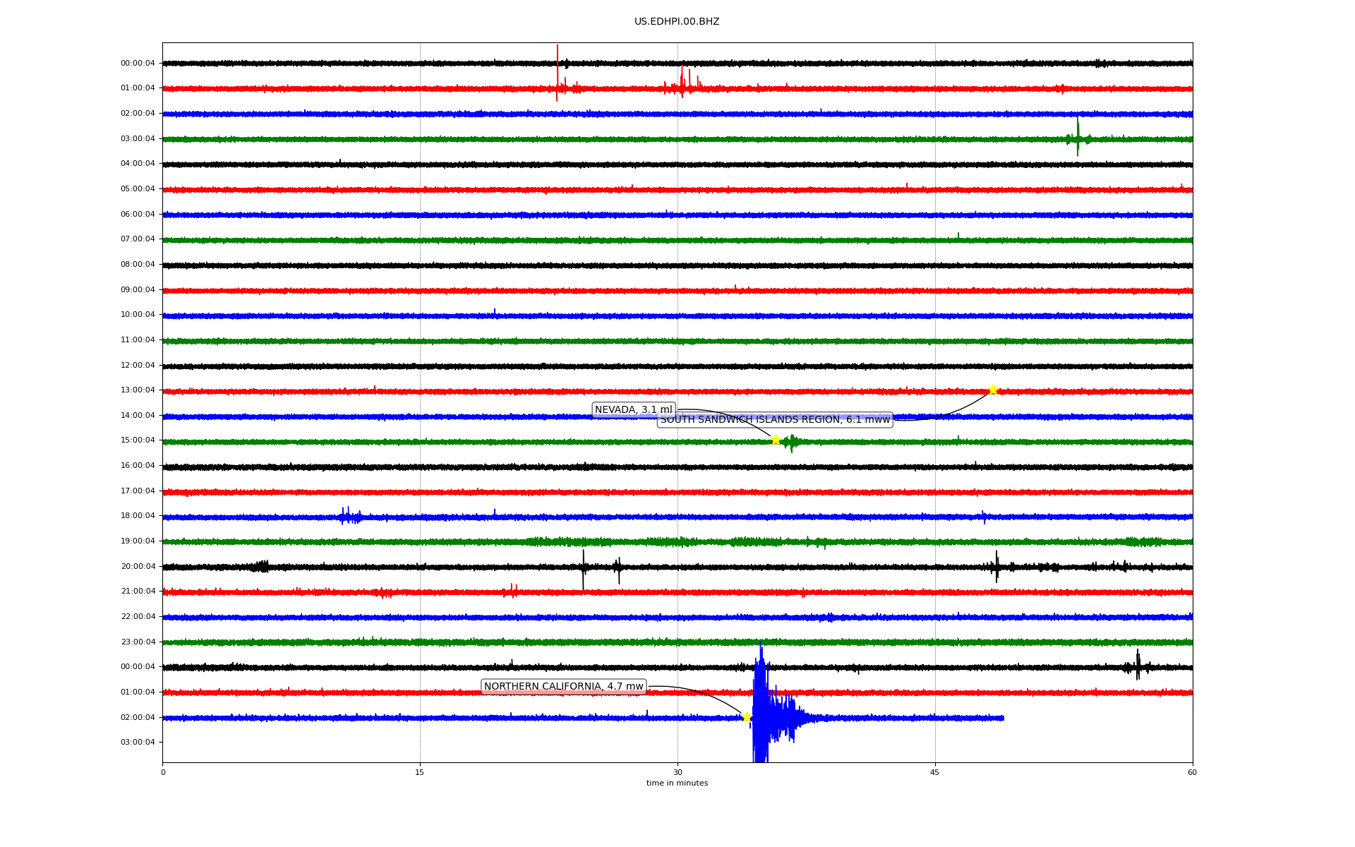Click the 18:00:04 trace time label

point(138,516)
